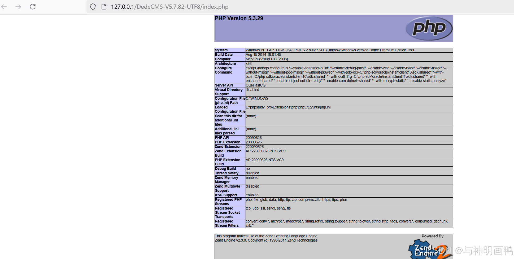Select the Scan this dir label
This screenshot has width=514, height=259.
(228, 120)
